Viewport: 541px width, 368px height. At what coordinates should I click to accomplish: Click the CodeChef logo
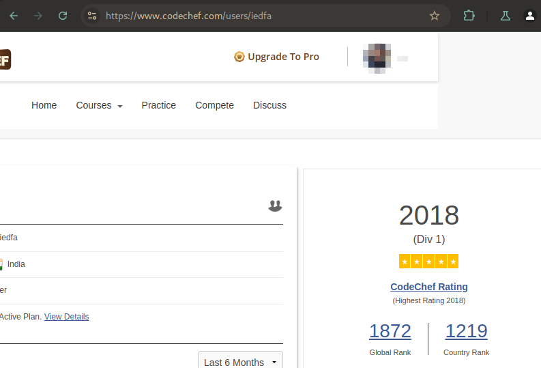pyautogui.click(x=5, y=59)
